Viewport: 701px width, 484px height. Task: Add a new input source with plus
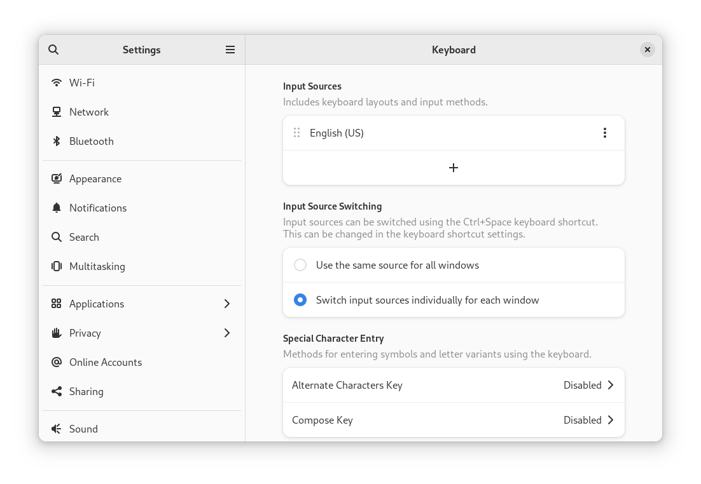(x=454, y=168)
